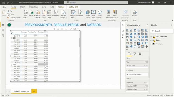Switch to the Insert tab

23,7
